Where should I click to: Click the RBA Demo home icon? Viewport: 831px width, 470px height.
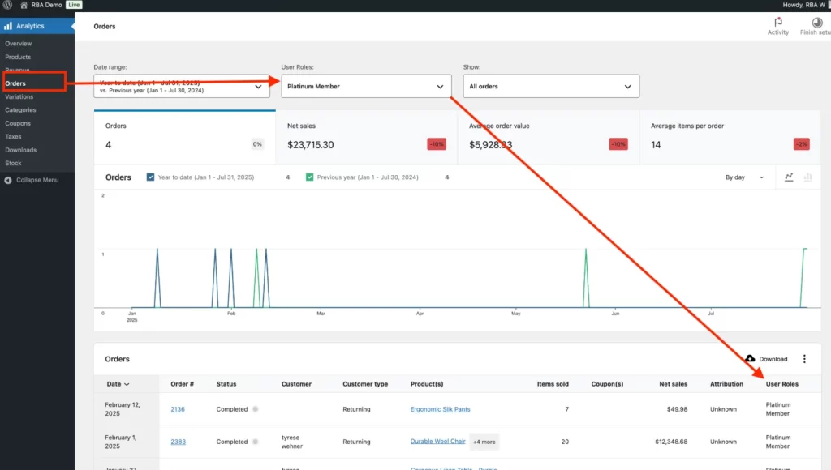(x=24, y=5)
